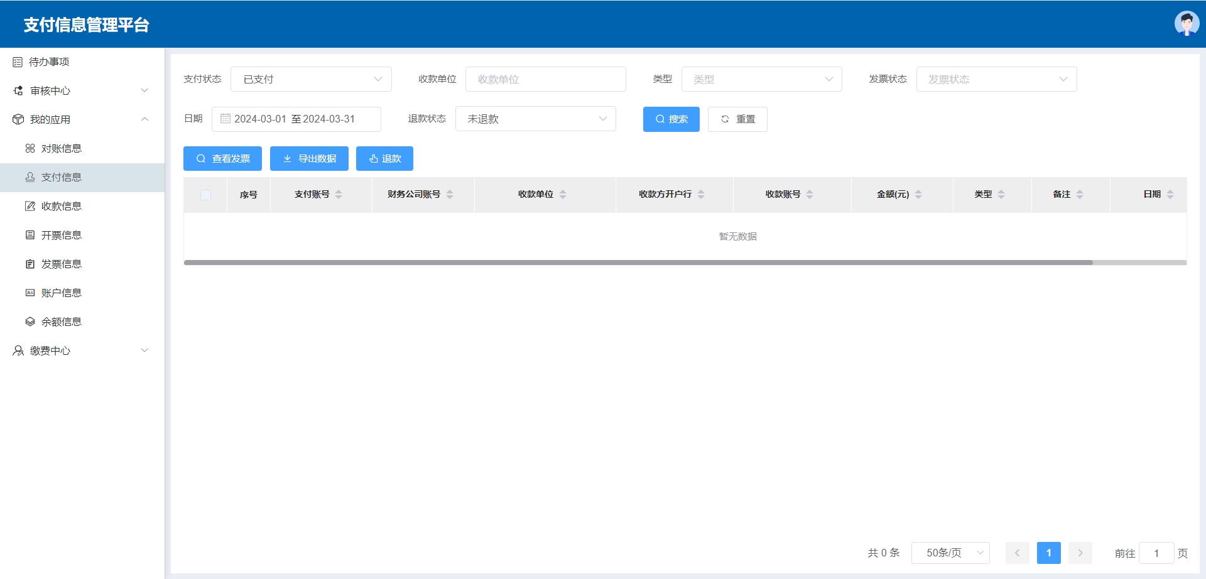1206x579 pixels.
Task: Open 发票信息 in the sidebar
Action: click(x=62, y=264)
